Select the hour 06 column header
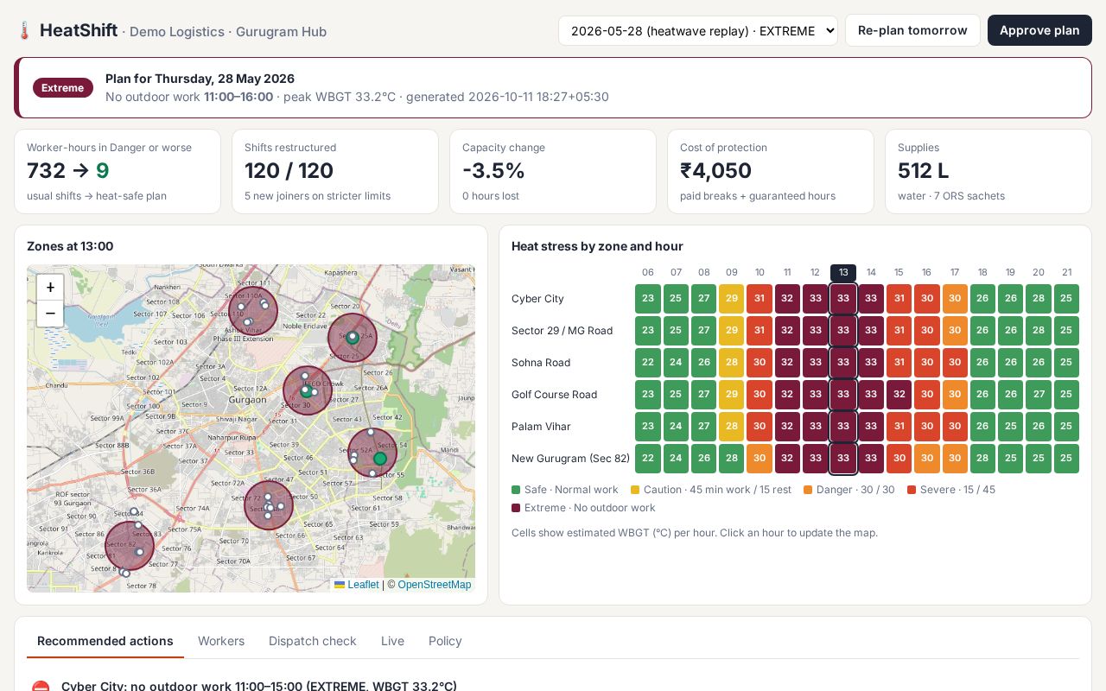1106x691 pixels. pos(648,272)
